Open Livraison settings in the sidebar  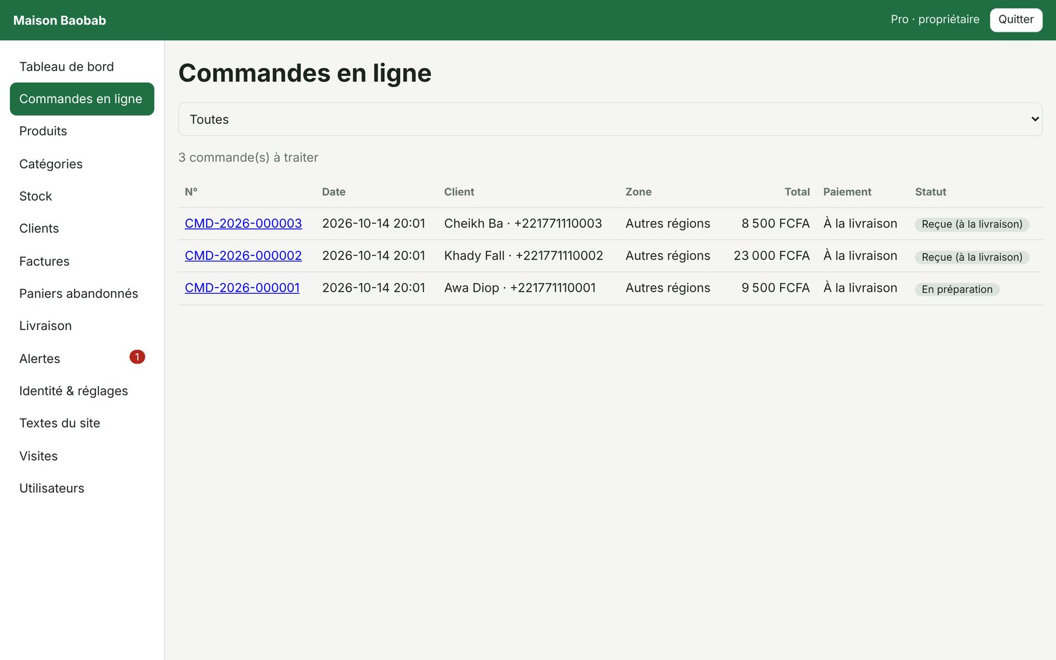pos(82,326)
